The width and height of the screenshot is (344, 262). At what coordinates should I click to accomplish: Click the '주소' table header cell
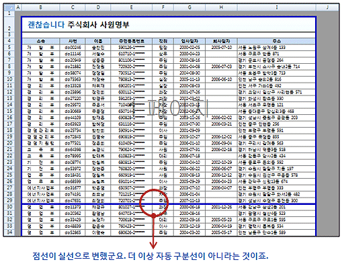click(277, 41)
